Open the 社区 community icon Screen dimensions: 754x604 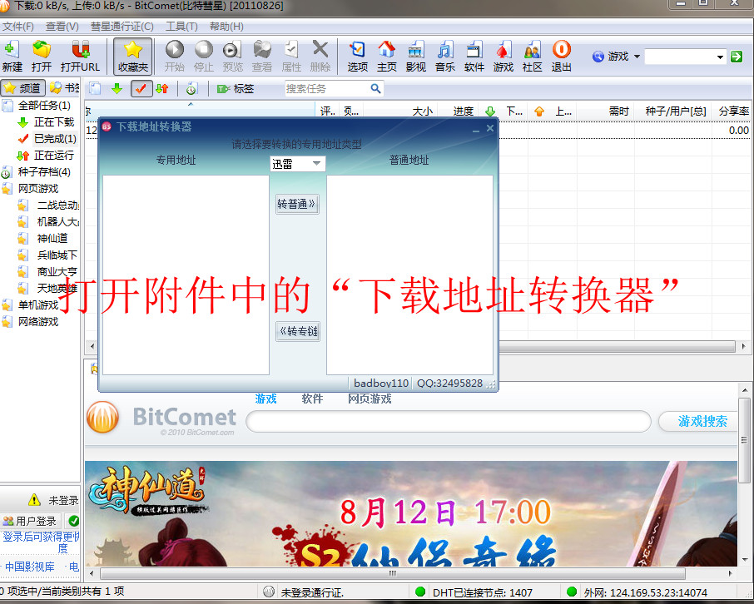[533, 56]
